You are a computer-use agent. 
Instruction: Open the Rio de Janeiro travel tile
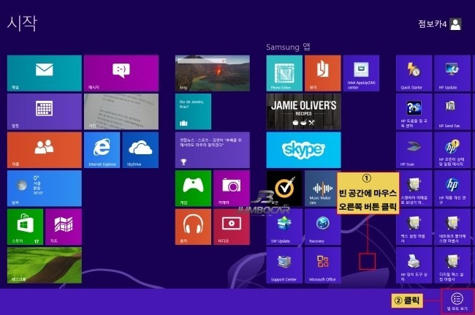pos(193,112)
